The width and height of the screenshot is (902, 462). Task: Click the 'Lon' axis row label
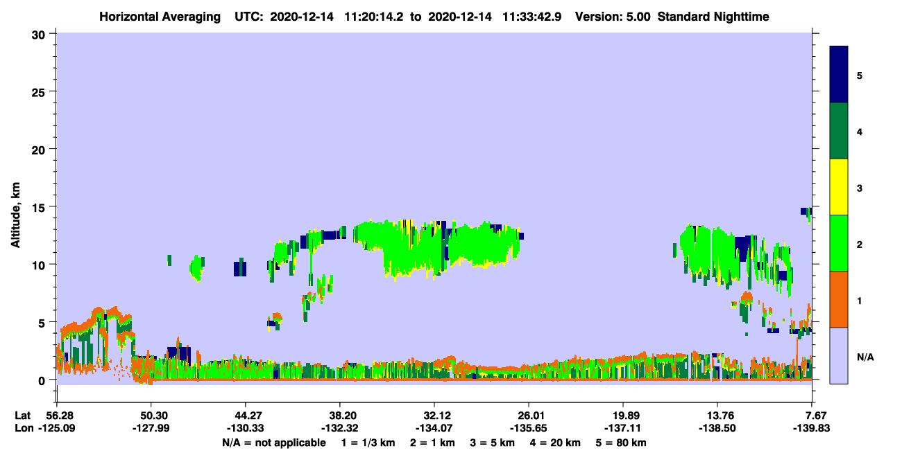point(23,428)
